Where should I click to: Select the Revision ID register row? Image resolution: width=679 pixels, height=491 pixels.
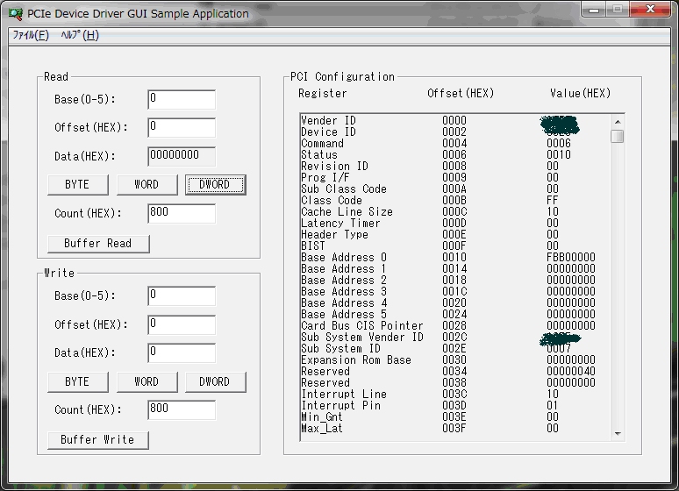tap(455, 166)
